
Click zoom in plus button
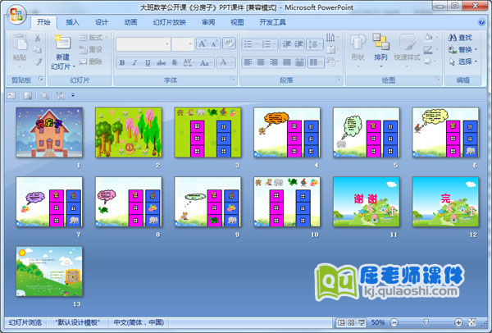pos(458,322)
